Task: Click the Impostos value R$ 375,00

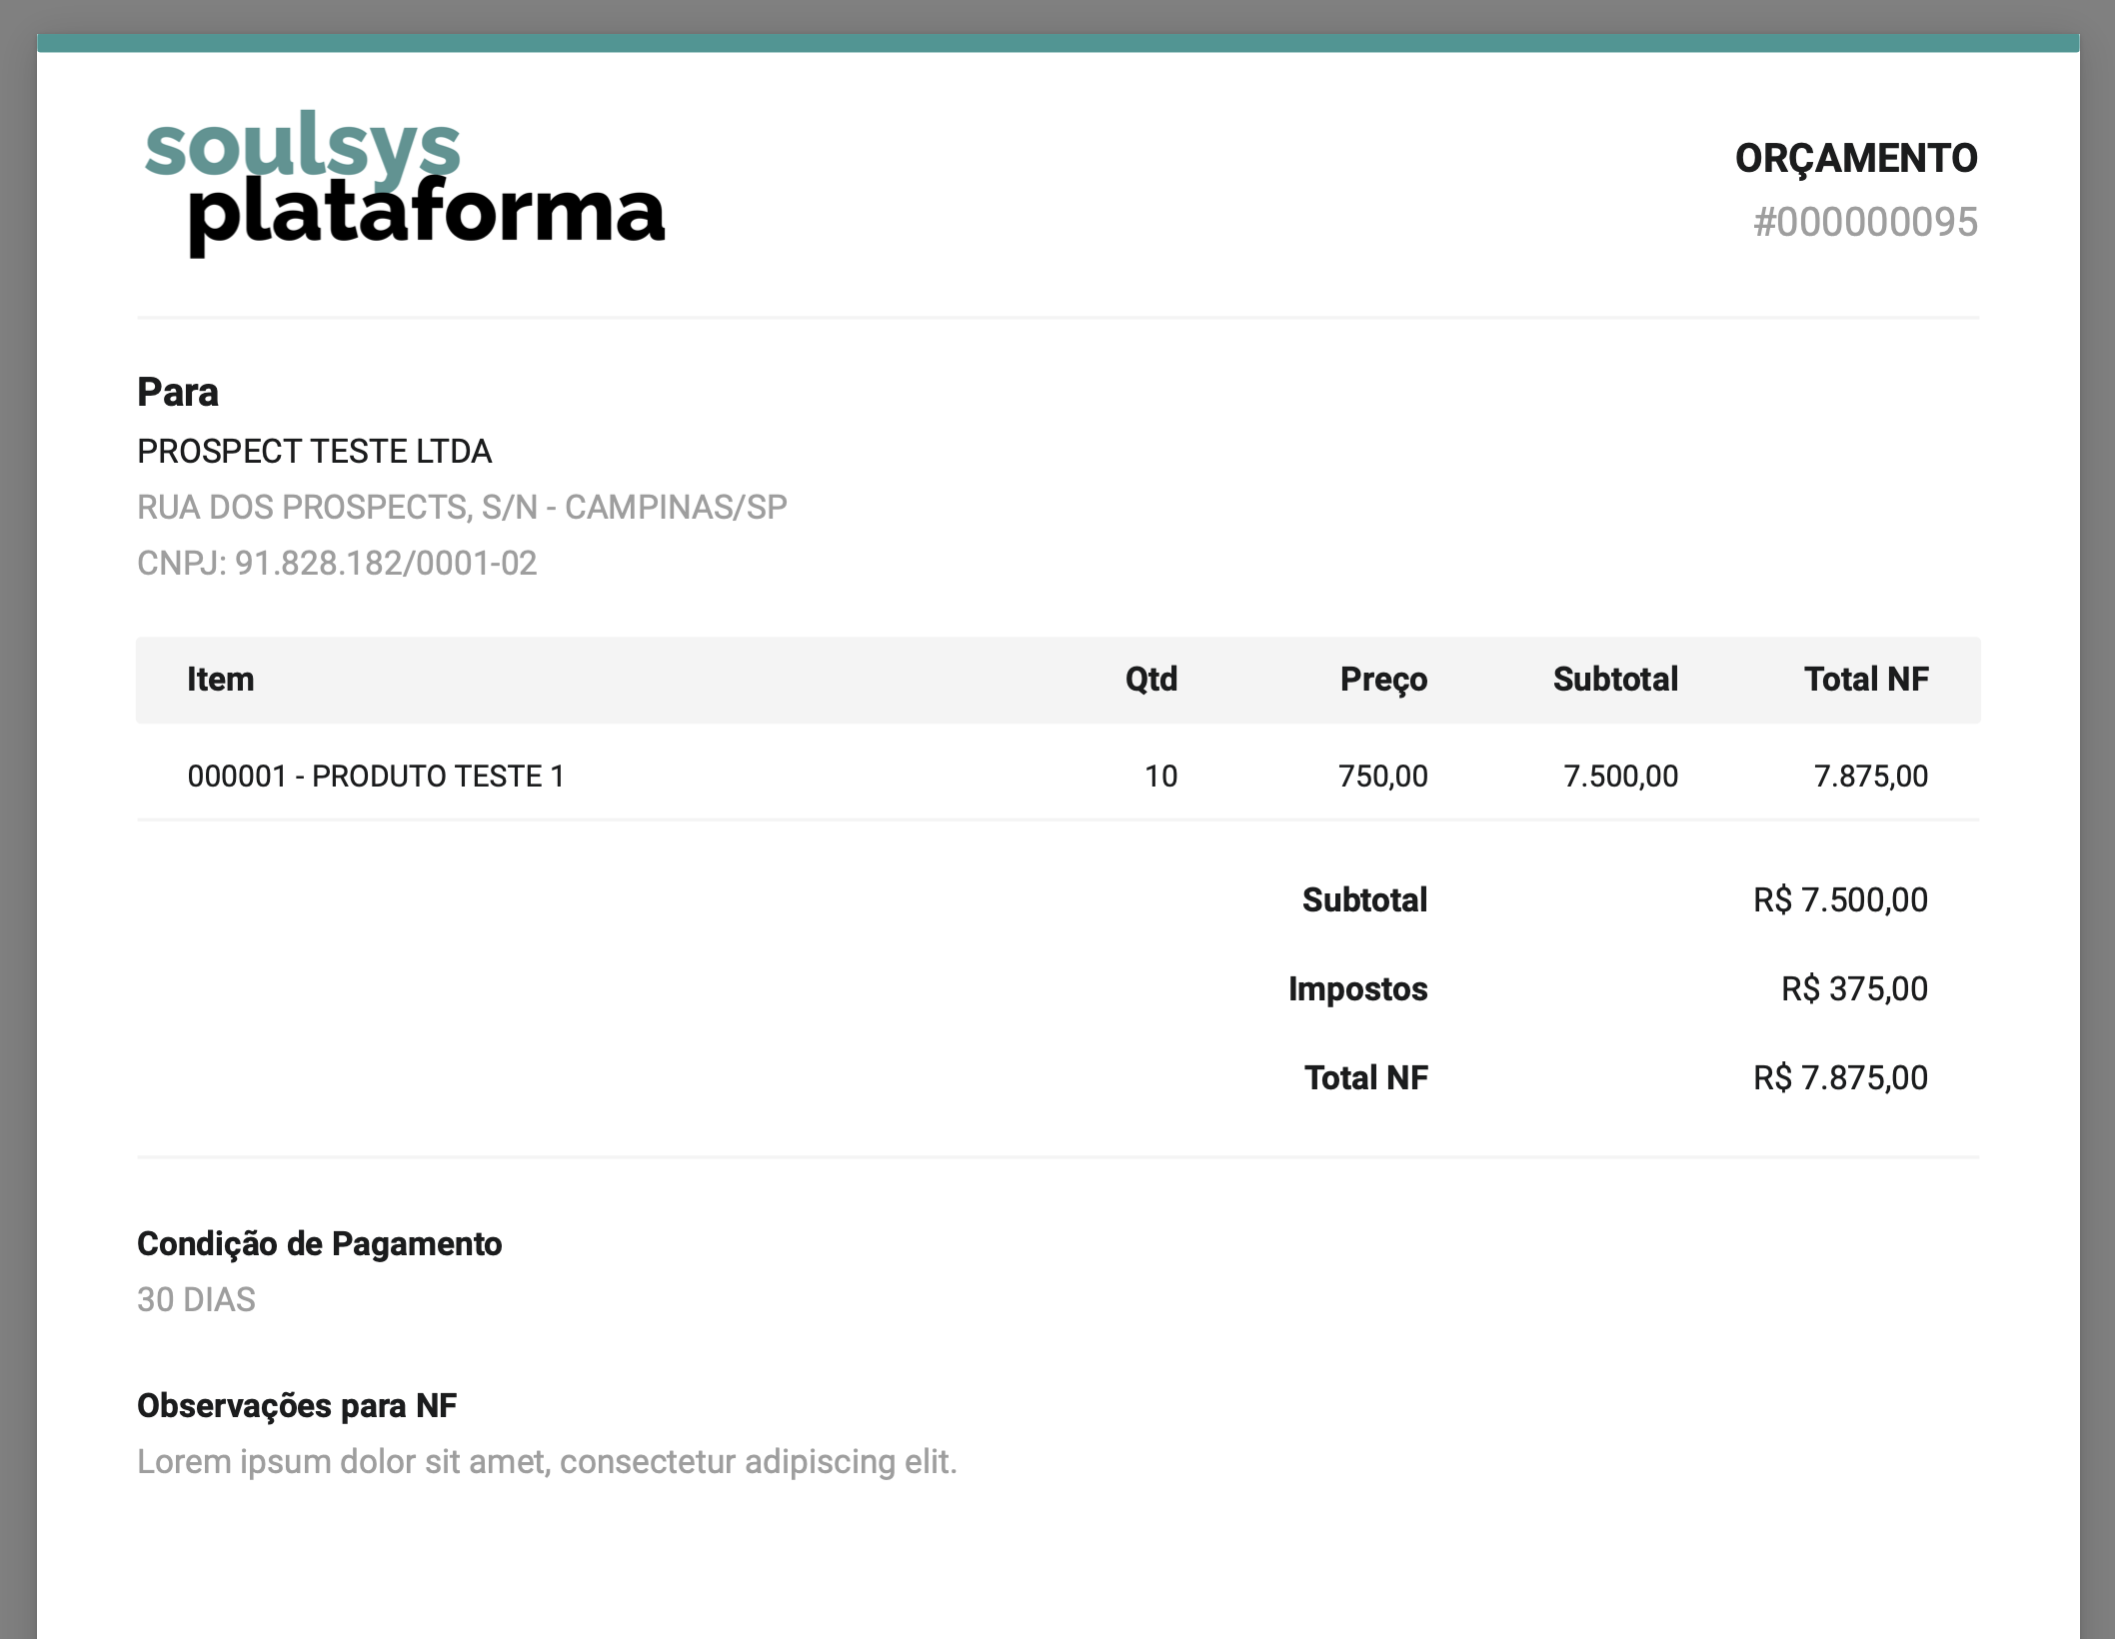Action: pos(1854,989)
